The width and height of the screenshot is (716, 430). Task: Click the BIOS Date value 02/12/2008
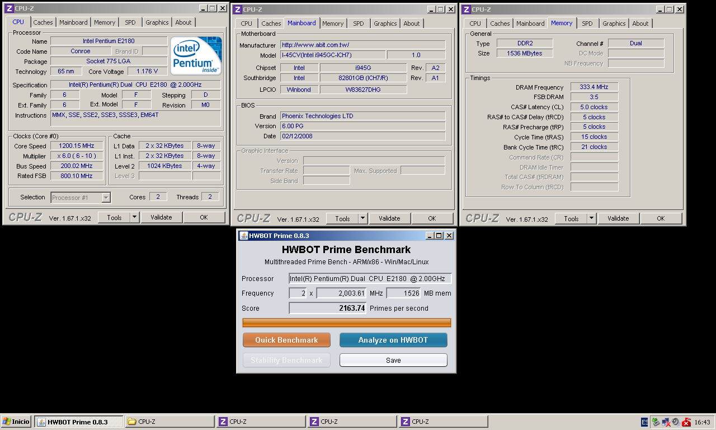tap(362, 136)
